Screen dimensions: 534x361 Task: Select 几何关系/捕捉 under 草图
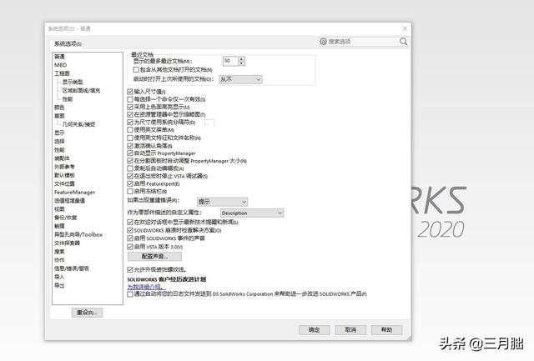pos(78,124)
